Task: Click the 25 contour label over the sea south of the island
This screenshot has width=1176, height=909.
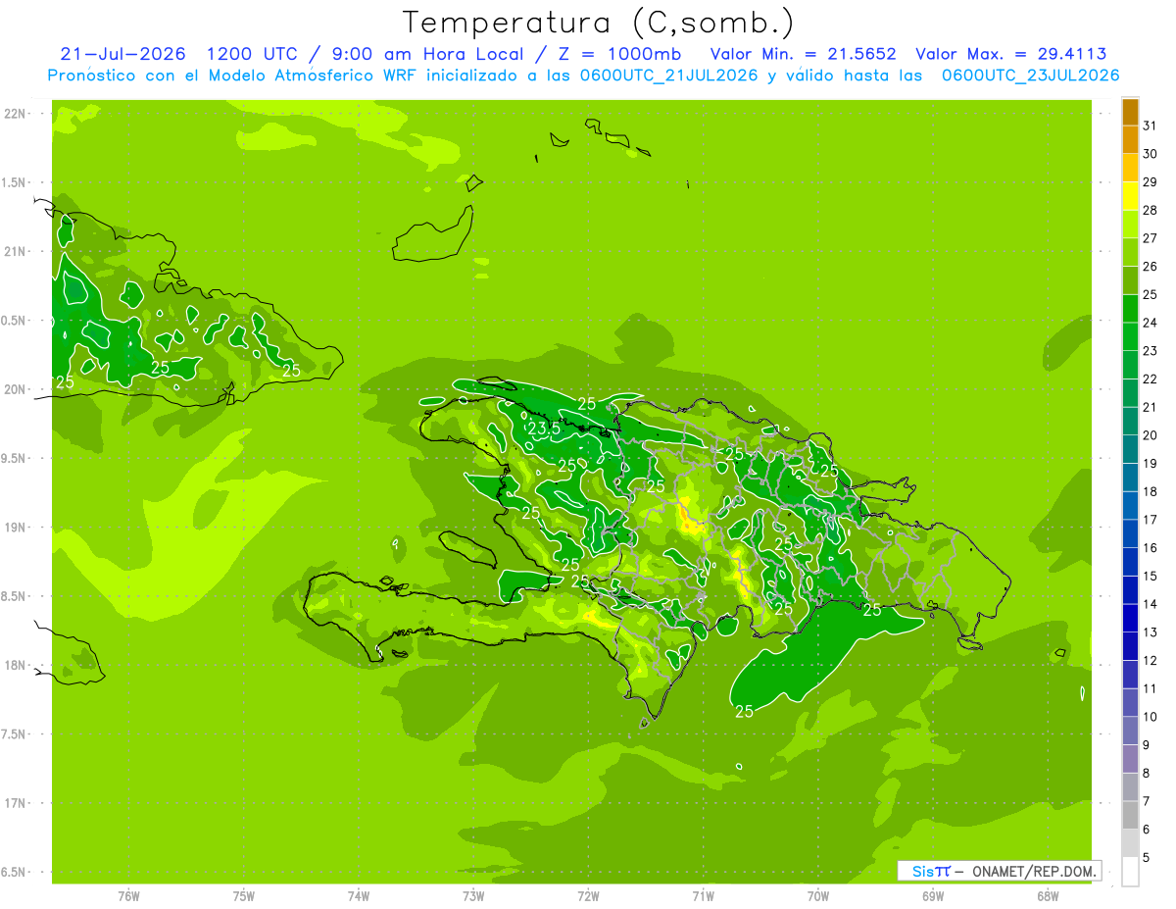Action: click(744, 712)
